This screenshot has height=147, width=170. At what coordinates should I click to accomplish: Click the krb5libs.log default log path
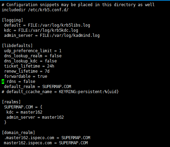point(59,25)
